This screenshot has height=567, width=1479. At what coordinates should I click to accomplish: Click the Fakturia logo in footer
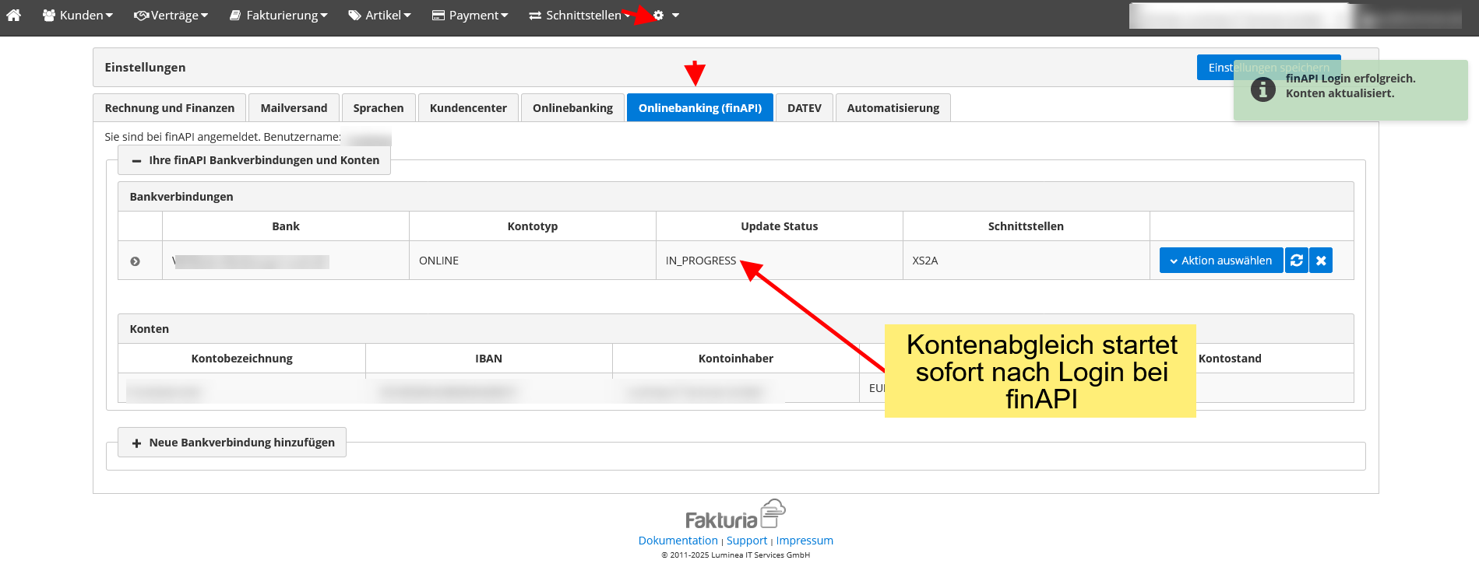tap(735, 515)
